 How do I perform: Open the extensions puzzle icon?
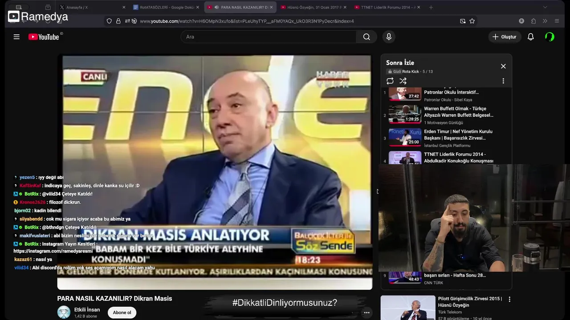[533, 21]
